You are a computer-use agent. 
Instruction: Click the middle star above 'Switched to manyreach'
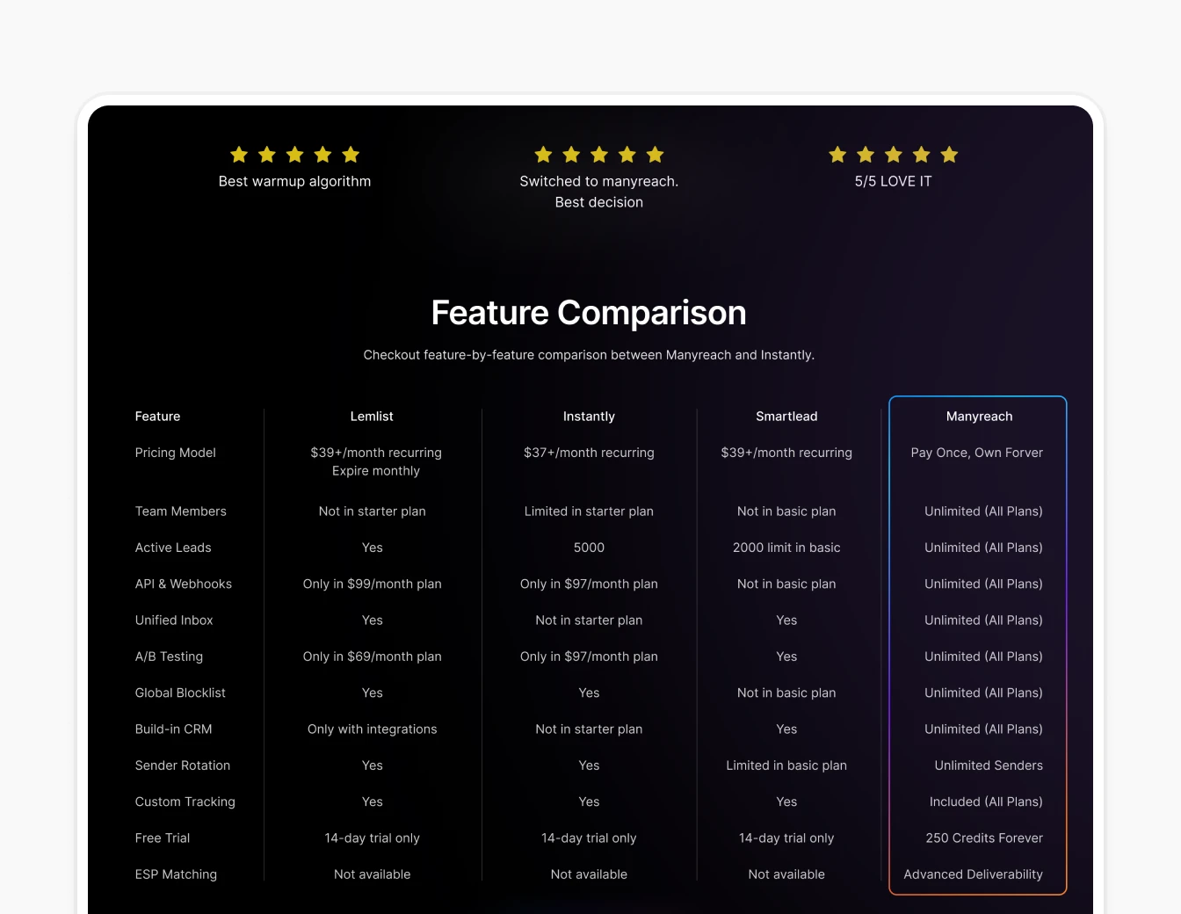[x=598, y=155]
